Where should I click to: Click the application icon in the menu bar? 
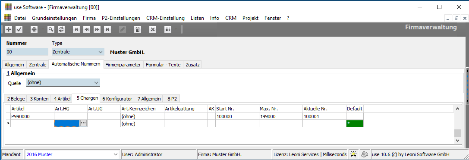click(x=8, y=18)
